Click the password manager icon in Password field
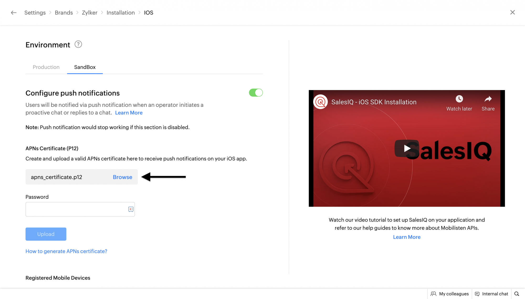 pyautogui.click(x=131, y=209)
